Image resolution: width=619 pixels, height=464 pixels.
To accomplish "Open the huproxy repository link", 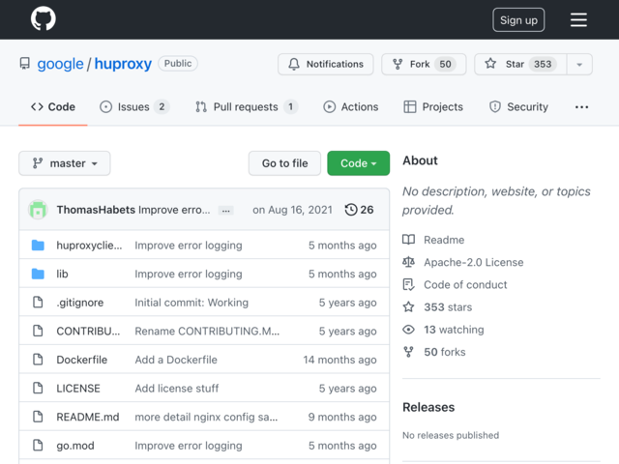I will 123,64.
